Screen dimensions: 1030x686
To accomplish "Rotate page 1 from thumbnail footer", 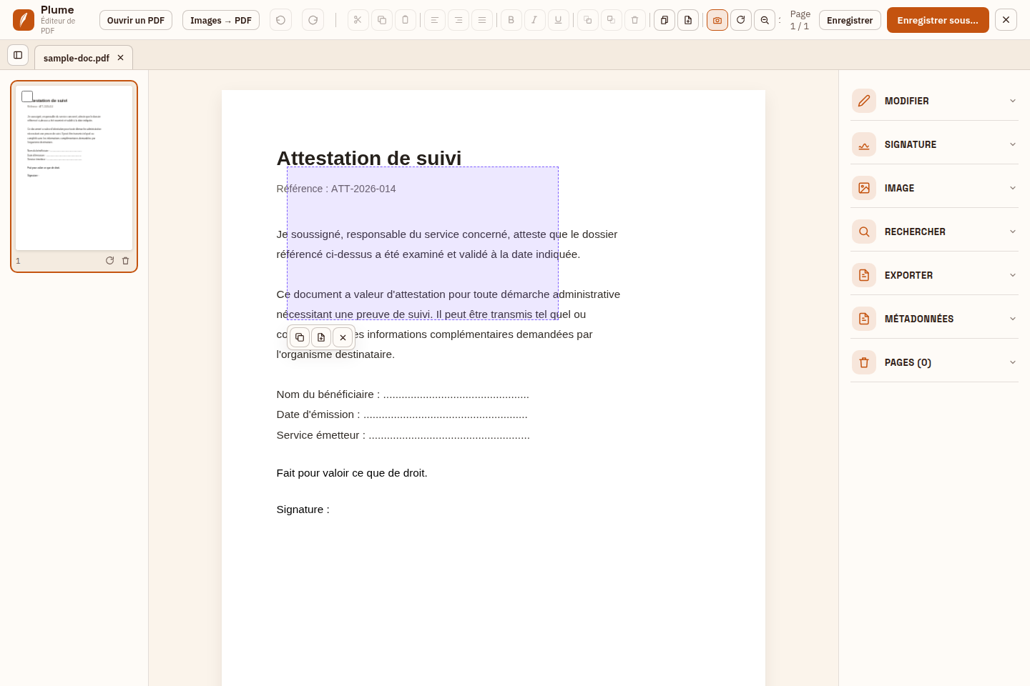I will tap(109, 261).
